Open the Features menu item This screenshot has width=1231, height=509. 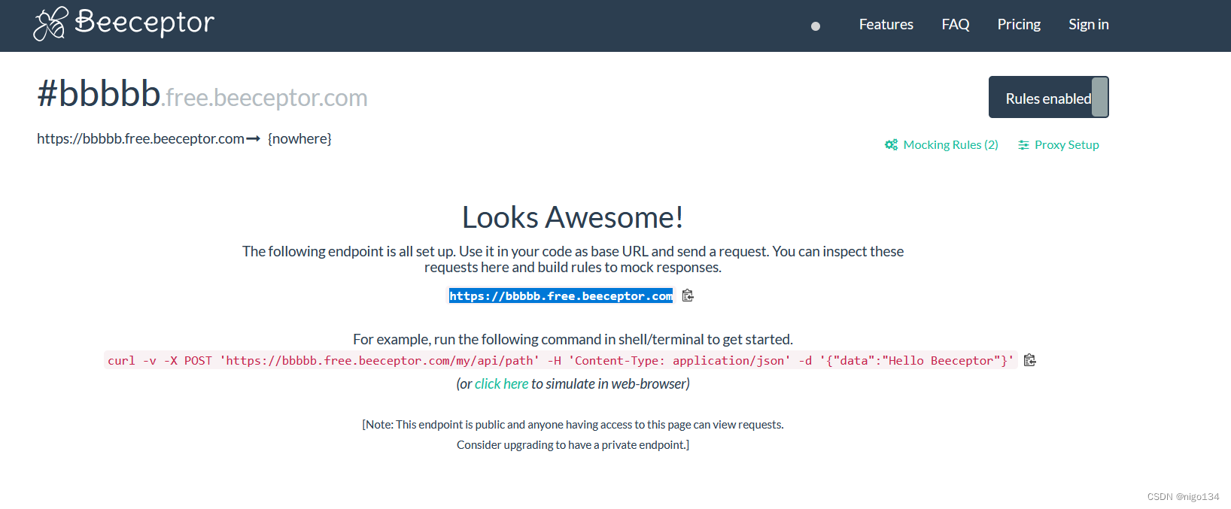coord(886,24)
